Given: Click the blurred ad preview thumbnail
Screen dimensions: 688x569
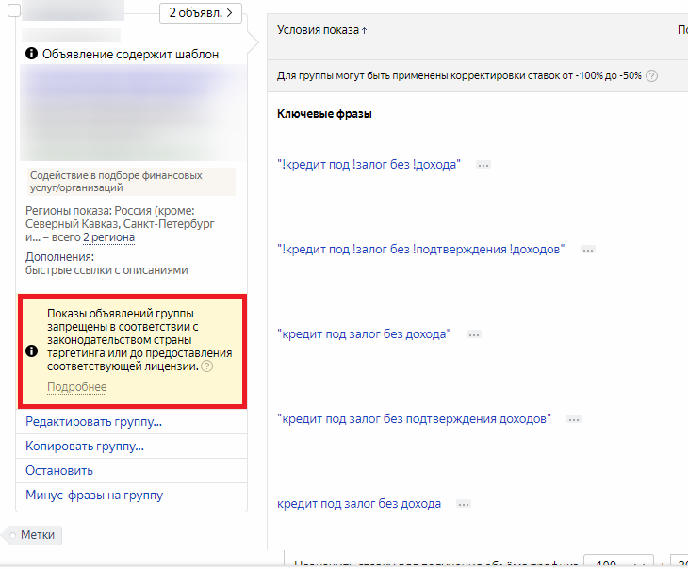Looking at the screenshot, I should (x=133, y=112).
